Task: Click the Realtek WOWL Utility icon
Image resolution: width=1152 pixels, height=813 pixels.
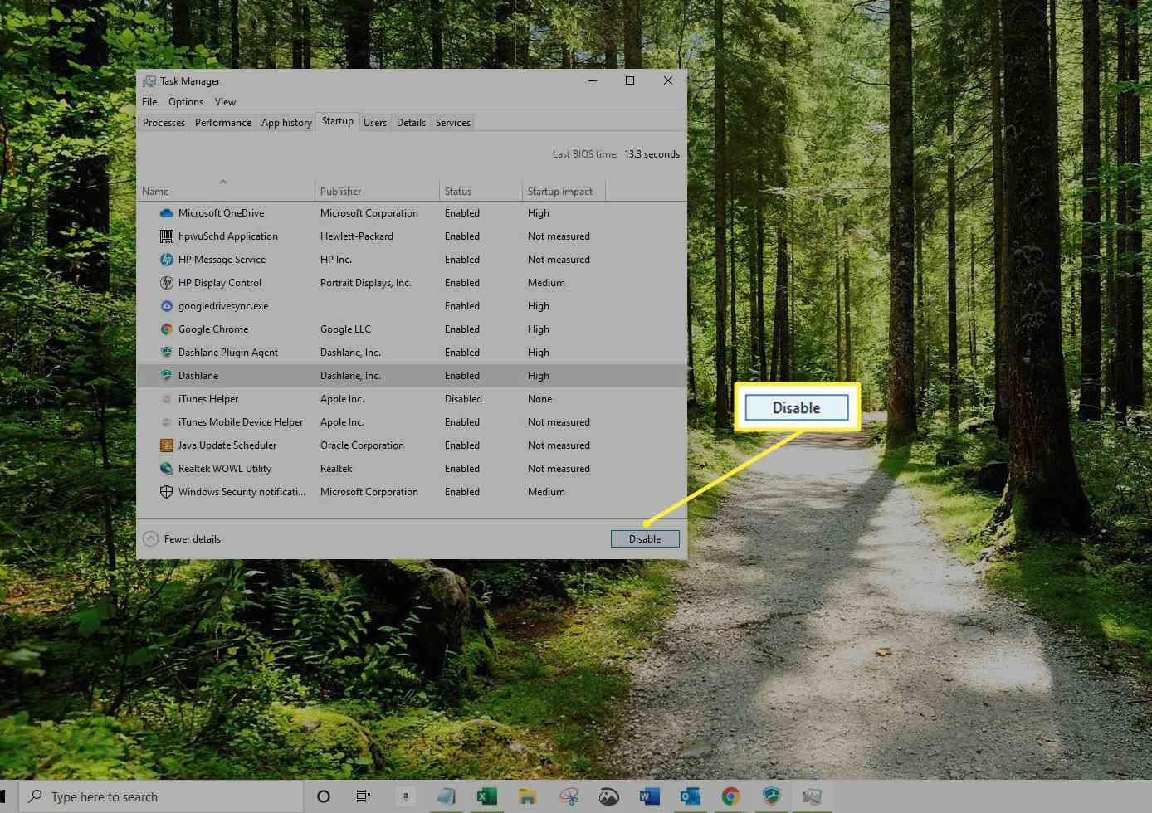Action: 166,469
